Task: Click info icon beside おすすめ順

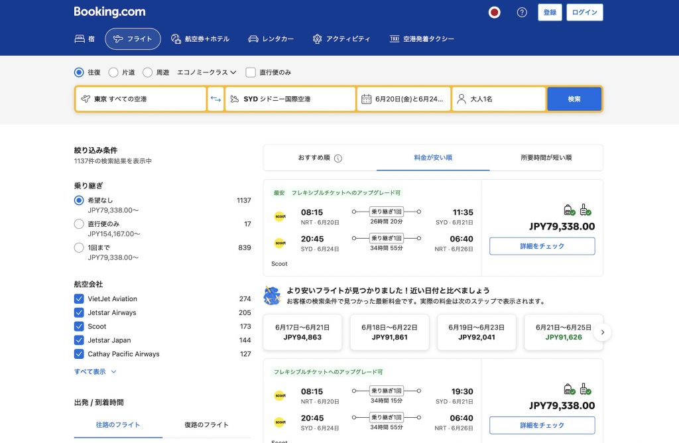Action: pos(338,158)
